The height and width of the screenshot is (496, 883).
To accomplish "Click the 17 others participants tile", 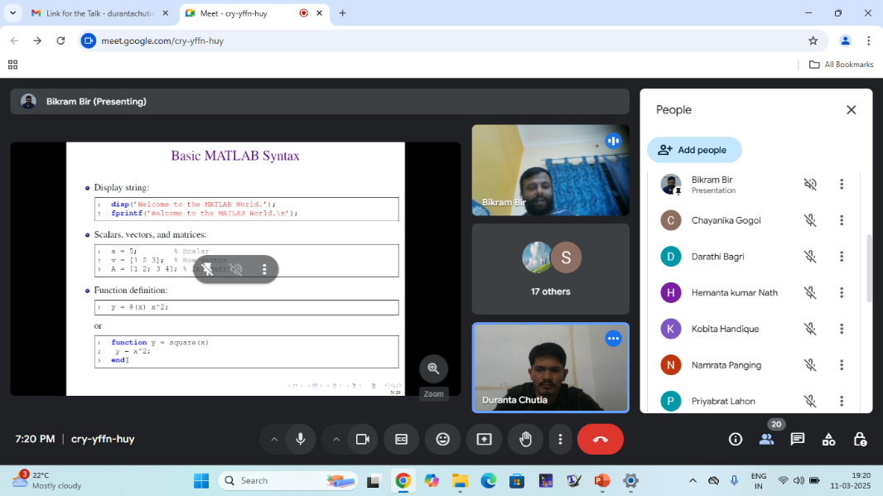I will coord(550,269).
